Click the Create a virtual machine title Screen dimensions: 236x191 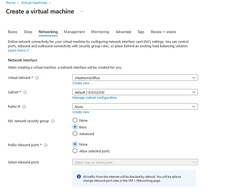point(40,12)
